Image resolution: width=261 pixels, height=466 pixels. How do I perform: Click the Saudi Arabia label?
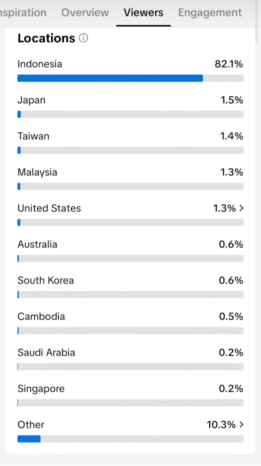point(46,353)
